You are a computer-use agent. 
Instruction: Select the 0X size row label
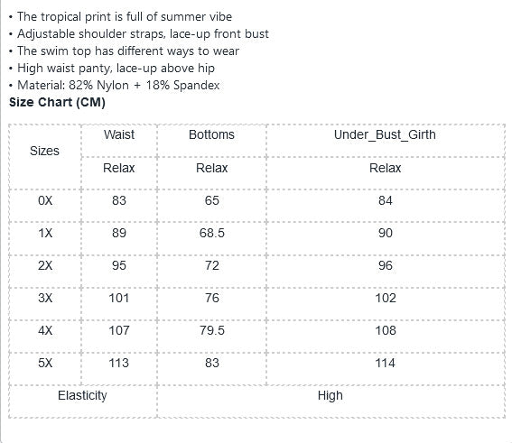45,200
